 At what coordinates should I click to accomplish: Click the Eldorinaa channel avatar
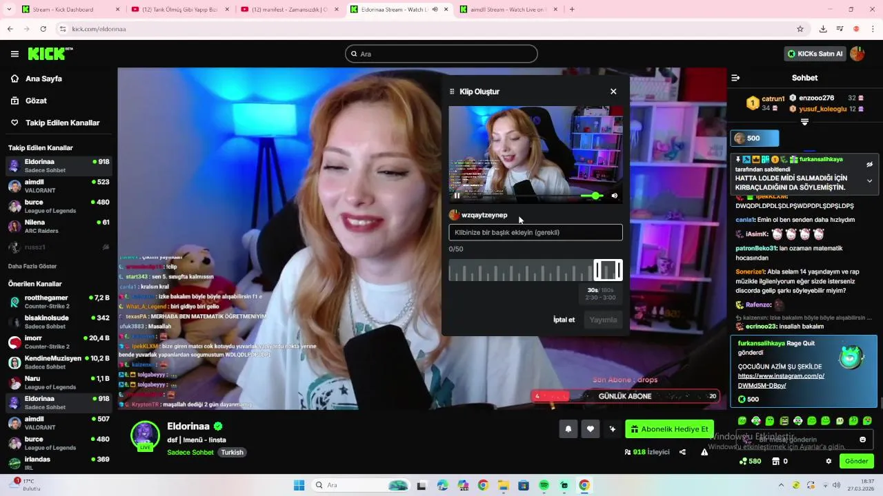pyautogui.click(x=145, y=435)
